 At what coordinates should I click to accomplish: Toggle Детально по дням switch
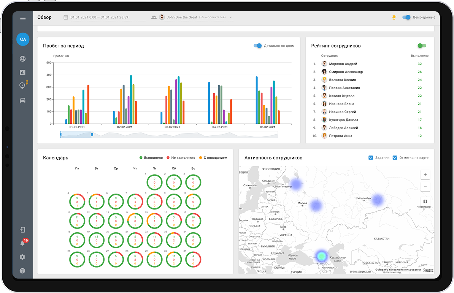(x=258, y=46)
